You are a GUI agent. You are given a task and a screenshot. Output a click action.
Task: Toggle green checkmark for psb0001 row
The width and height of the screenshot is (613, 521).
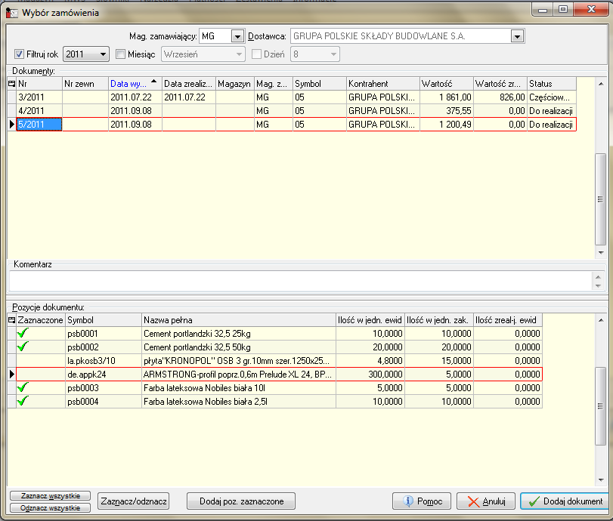point(23,333)
